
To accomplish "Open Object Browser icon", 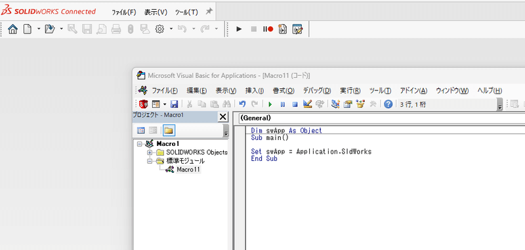I will click(360, 104).
